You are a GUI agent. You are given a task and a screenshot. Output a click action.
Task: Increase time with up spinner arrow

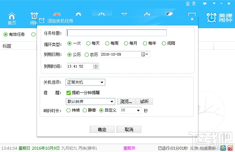point(96,65)
